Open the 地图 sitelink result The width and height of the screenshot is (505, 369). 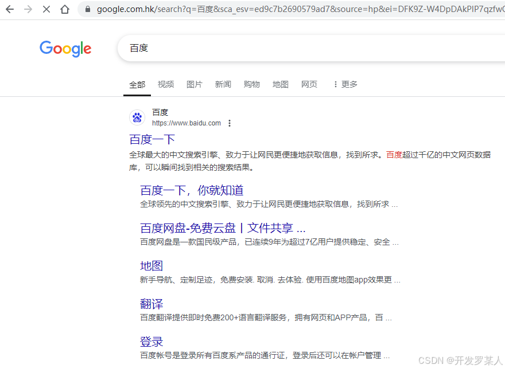(x=151, y=266)
